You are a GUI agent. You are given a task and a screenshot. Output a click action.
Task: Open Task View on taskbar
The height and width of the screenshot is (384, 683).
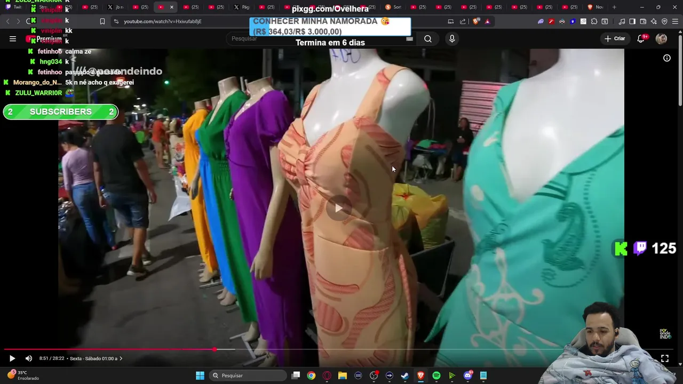[x=296, y=375]
